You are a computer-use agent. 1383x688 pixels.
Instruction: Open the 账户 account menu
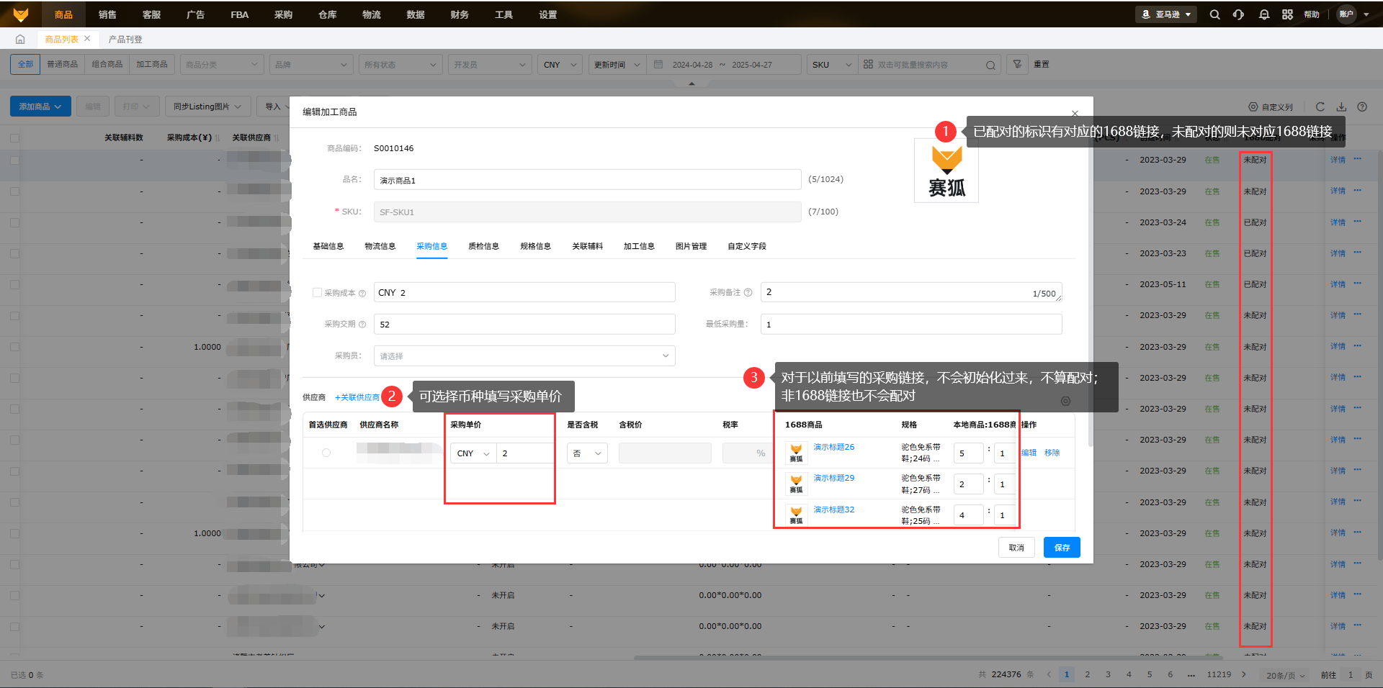coord(1353,14)
